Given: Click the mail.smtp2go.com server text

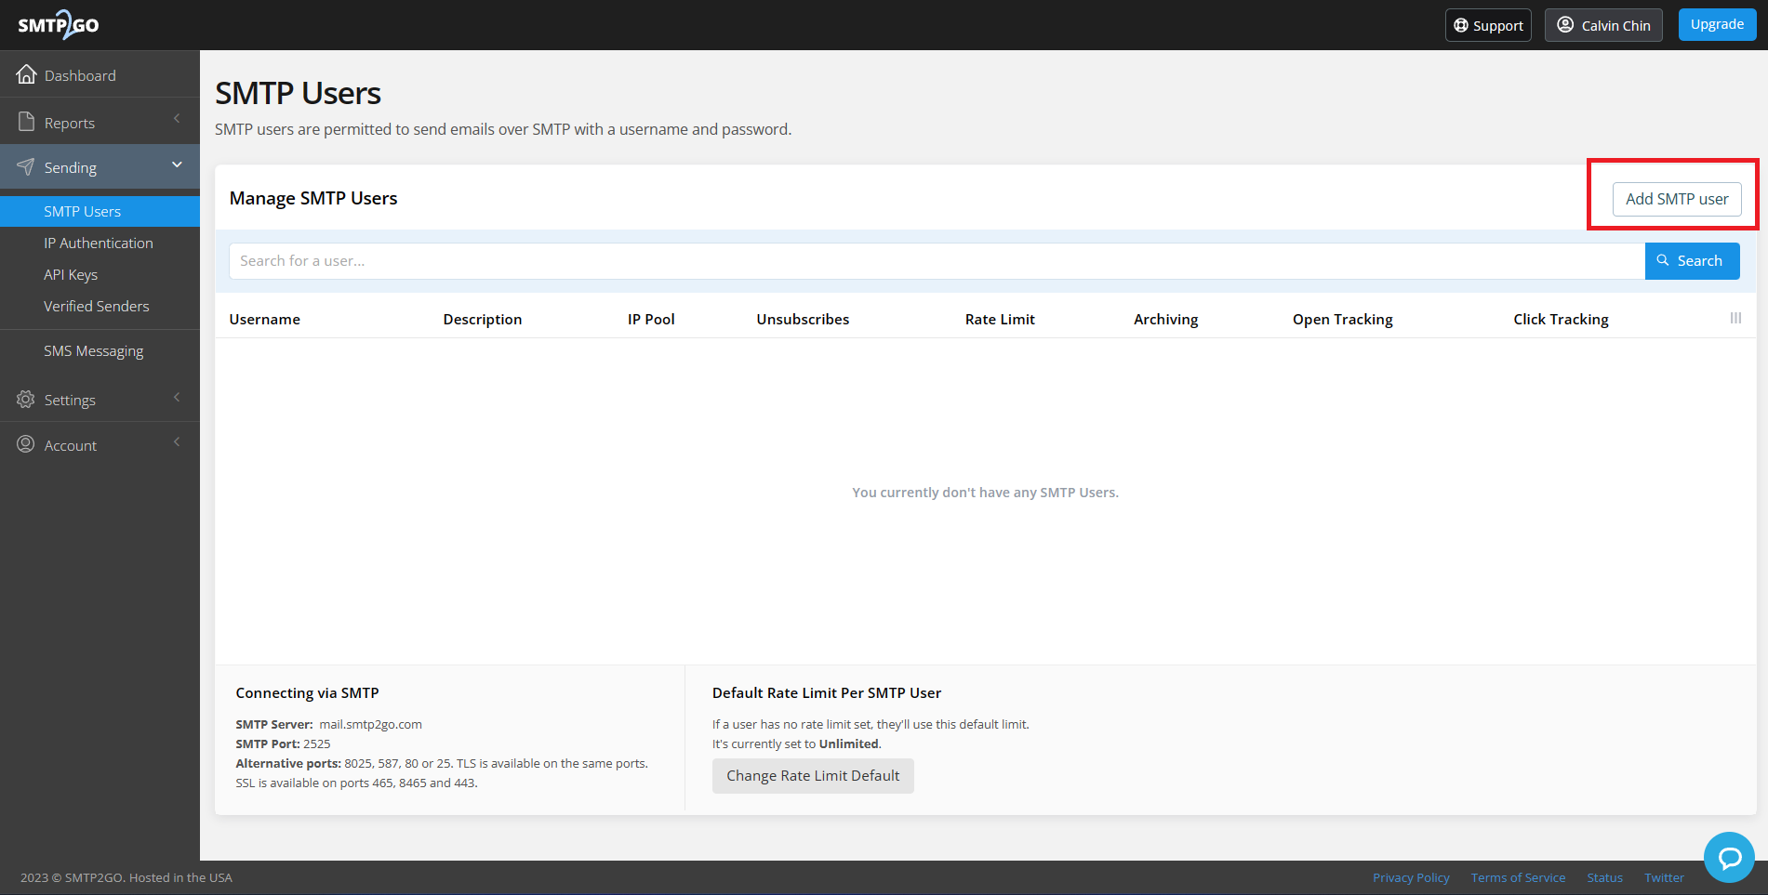Looking at the screenshot, I should [370, 724].
